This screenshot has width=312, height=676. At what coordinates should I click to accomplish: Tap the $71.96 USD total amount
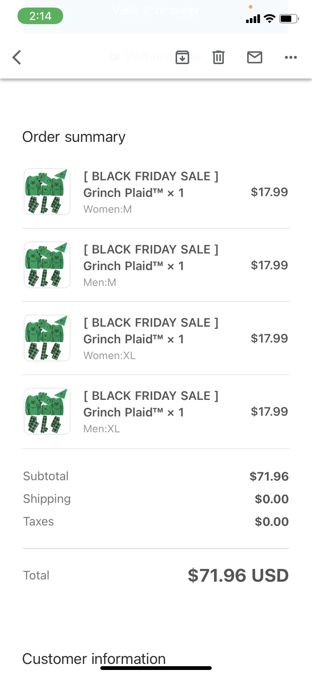238,575
